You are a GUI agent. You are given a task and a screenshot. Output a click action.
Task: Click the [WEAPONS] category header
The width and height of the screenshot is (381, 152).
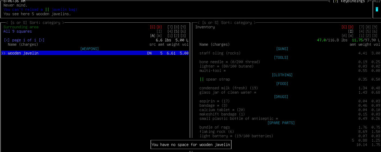(x=90, y=49)
